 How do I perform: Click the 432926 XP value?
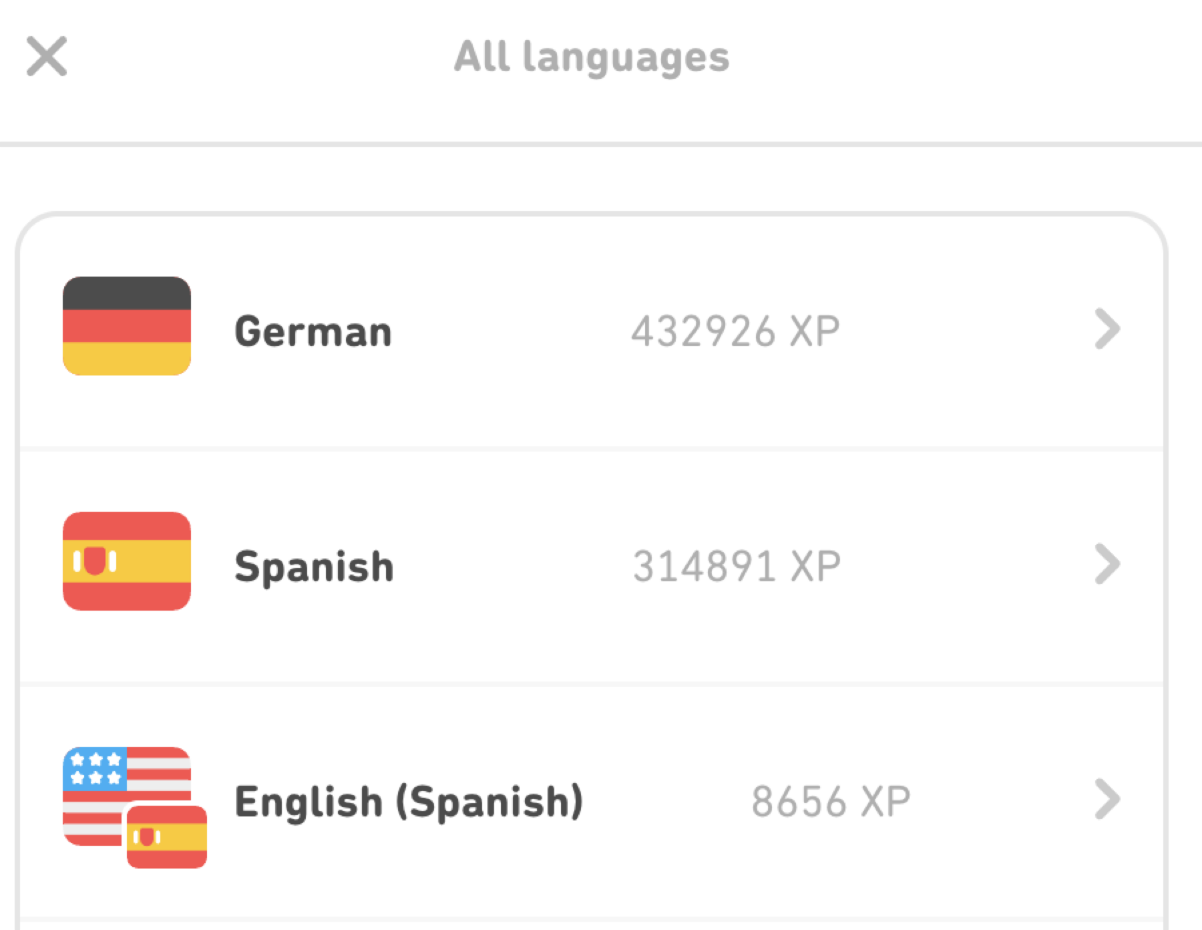[x=735, y=331]
